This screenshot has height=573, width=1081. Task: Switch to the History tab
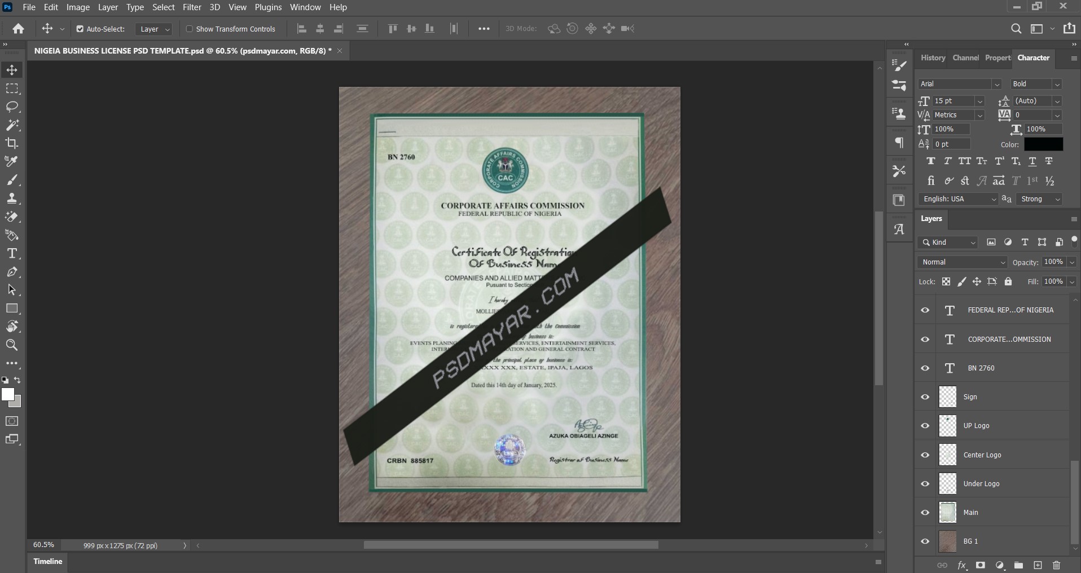933,58
